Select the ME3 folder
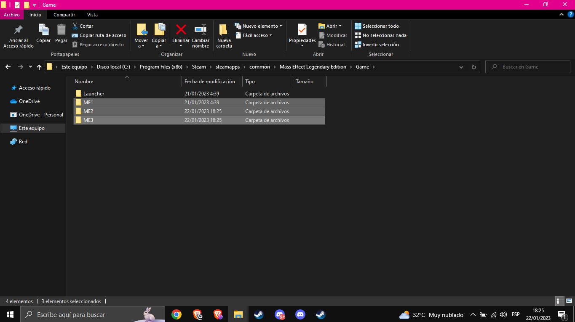 coord(199,120)
